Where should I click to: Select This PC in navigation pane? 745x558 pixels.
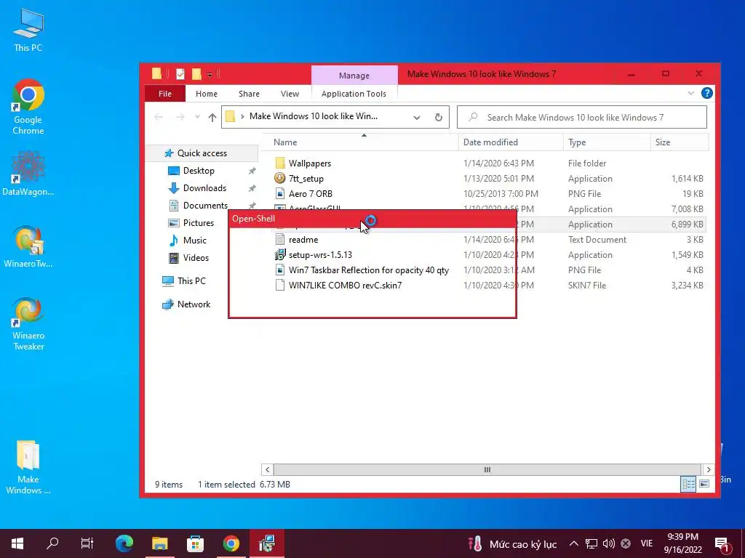click(191, 281)
